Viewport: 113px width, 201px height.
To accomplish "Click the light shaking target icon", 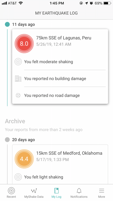I will pos(18,177).
